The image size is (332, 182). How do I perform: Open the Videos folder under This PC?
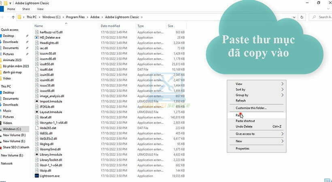click(8, 123)
